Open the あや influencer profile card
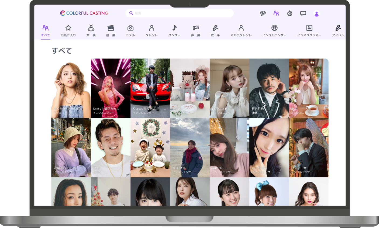The width and height of the screenshot is (379, 228). [309, 88]
